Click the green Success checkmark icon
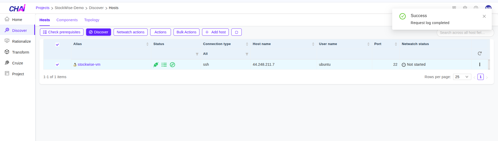498x141 pixels. (403, 16)
